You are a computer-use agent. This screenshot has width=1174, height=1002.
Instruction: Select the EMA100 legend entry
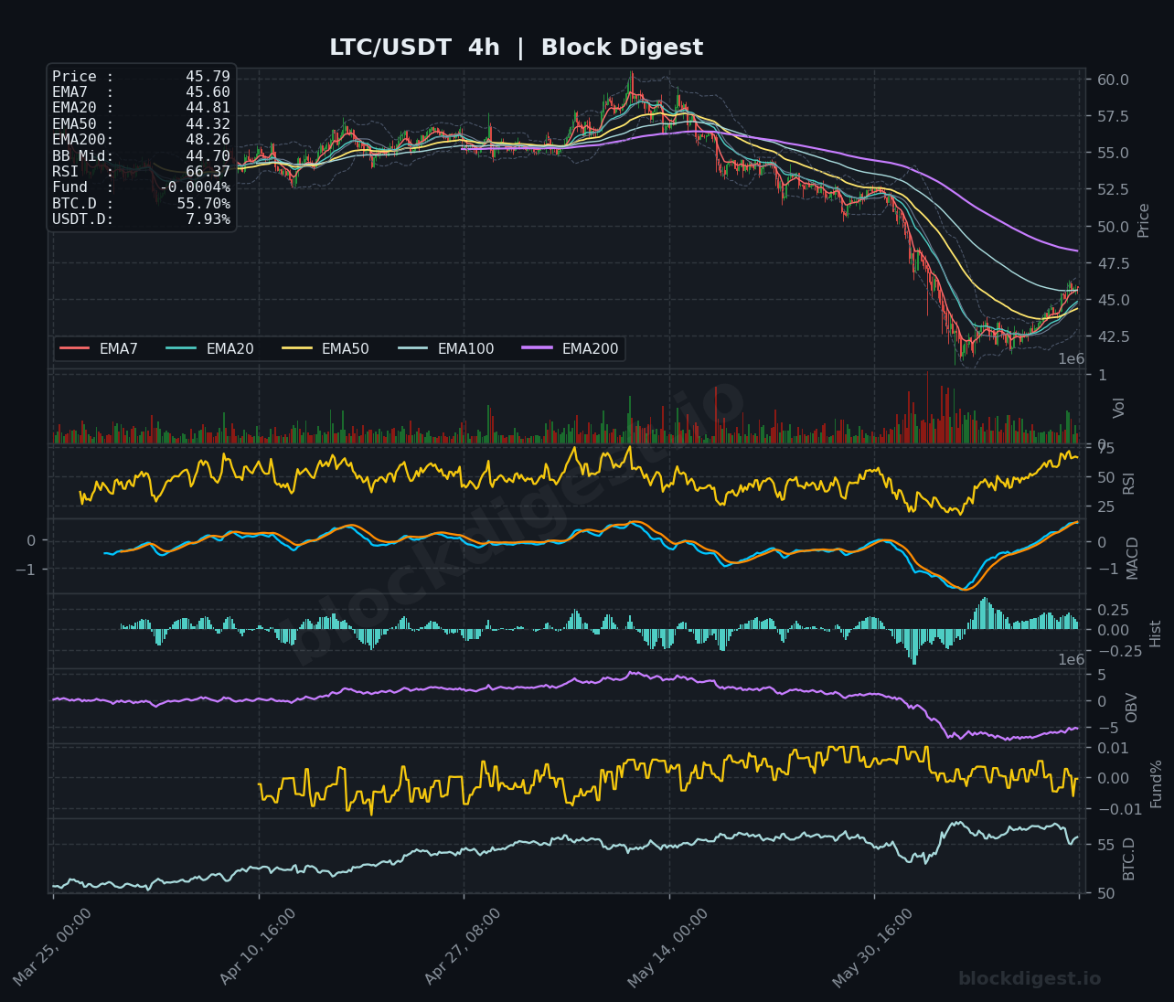445,348
